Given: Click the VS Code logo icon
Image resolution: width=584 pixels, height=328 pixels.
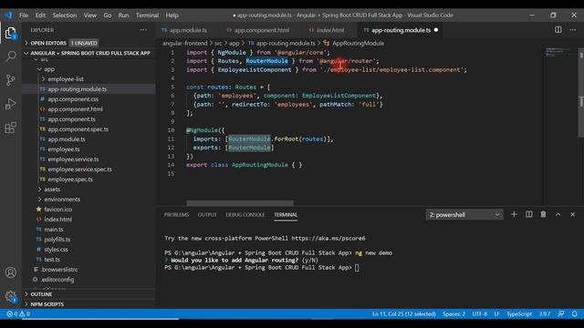Looking at the screenshot, I should pos(8,15).
